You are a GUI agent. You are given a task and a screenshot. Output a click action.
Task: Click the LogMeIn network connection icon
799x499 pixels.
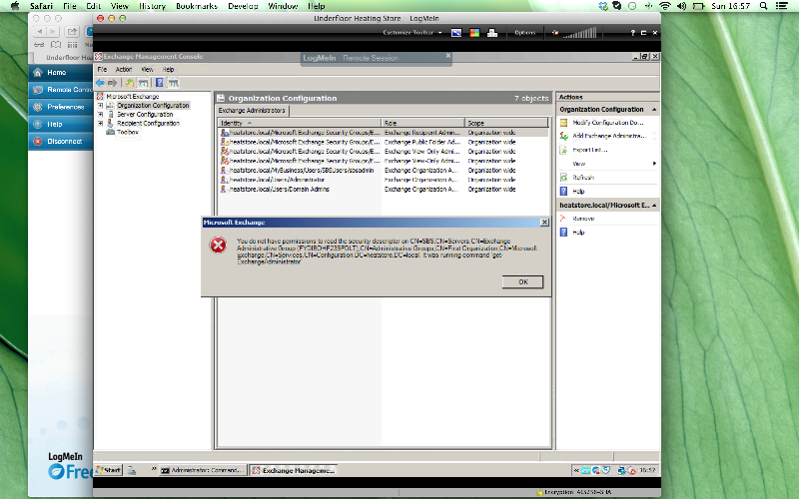(x=492, y=33)
